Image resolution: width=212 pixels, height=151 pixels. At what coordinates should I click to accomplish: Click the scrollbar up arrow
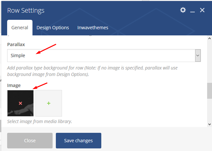tap(210, 39)
